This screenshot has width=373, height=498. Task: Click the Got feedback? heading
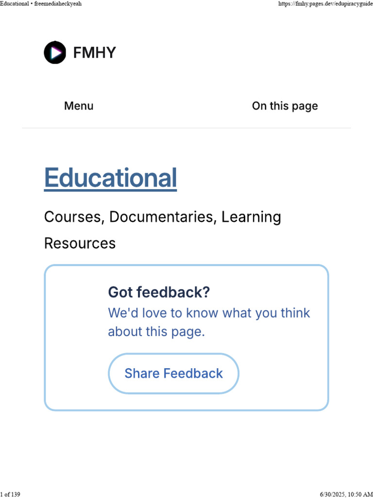coord(159,292)
